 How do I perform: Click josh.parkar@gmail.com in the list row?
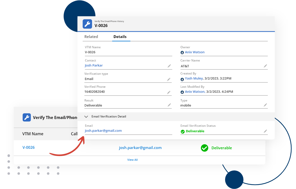click(140, 148)
